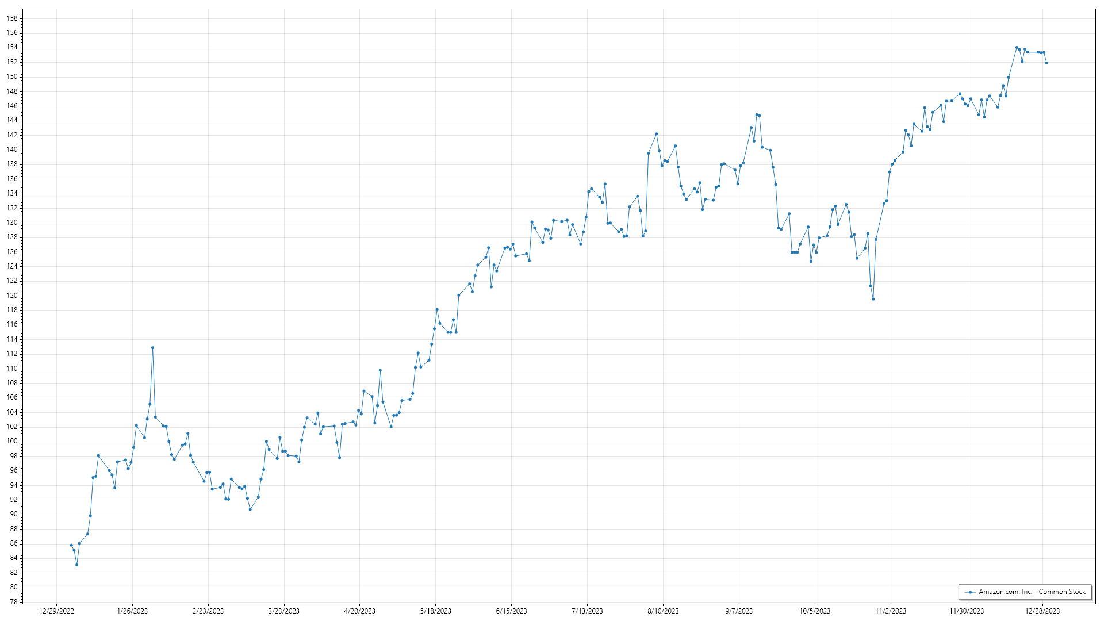Click the mid-September peak point near 145
Screen dimensions: 1104x621
tap(757, 115)
